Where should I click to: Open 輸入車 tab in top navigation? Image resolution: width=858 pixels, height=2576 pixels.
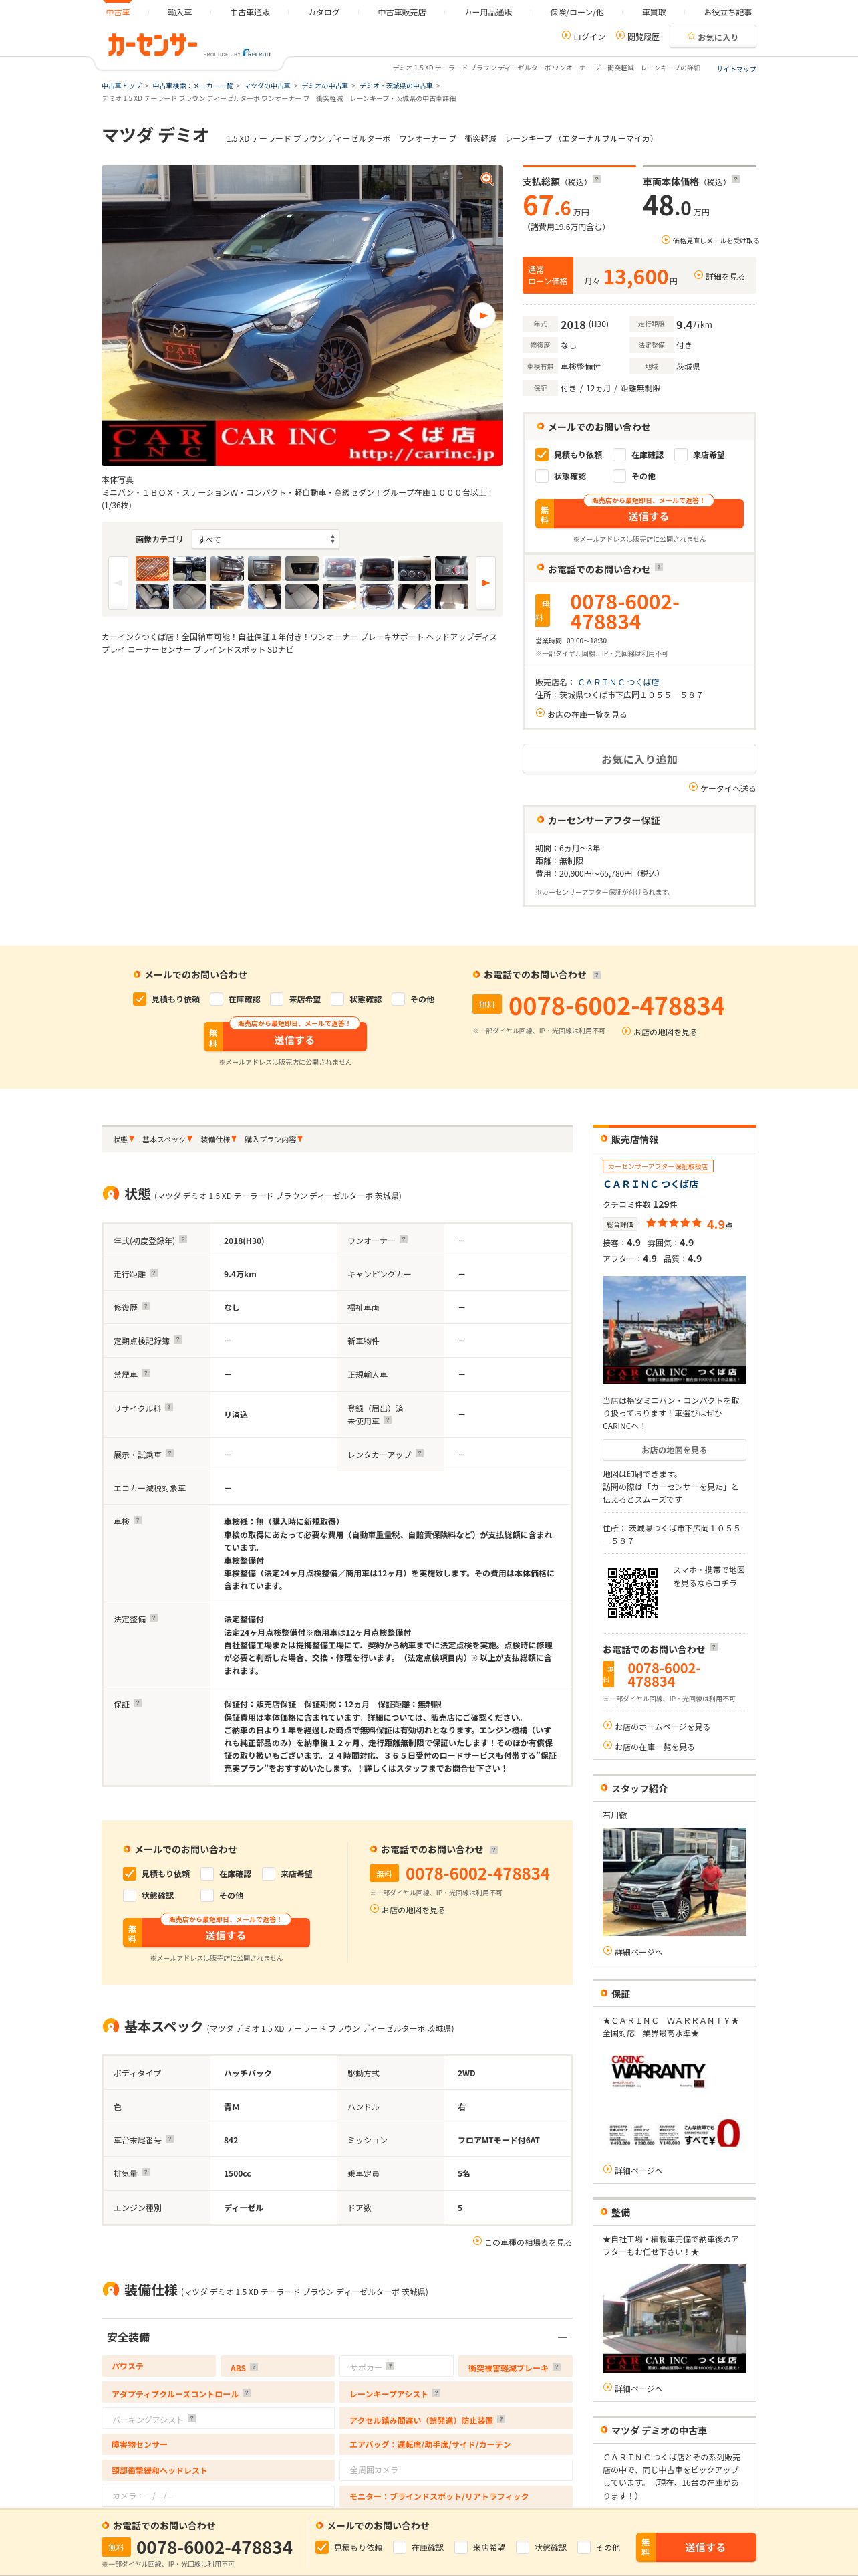click(180, 12)
